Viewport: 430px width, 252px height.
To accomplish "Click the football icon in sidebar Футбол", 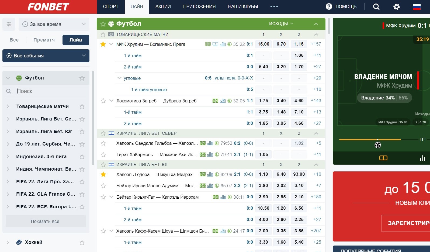I will 19,78.
